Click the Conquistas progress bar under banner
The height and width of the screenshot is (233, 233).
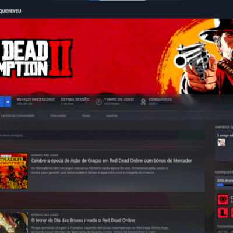166,104
